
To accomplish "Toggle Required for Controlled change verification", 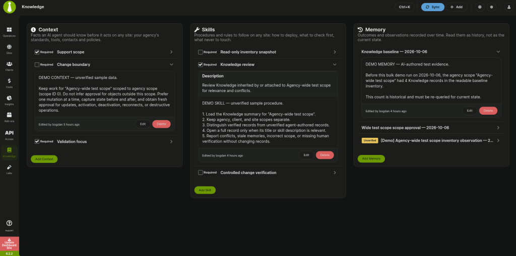I will tap(201, 173).
